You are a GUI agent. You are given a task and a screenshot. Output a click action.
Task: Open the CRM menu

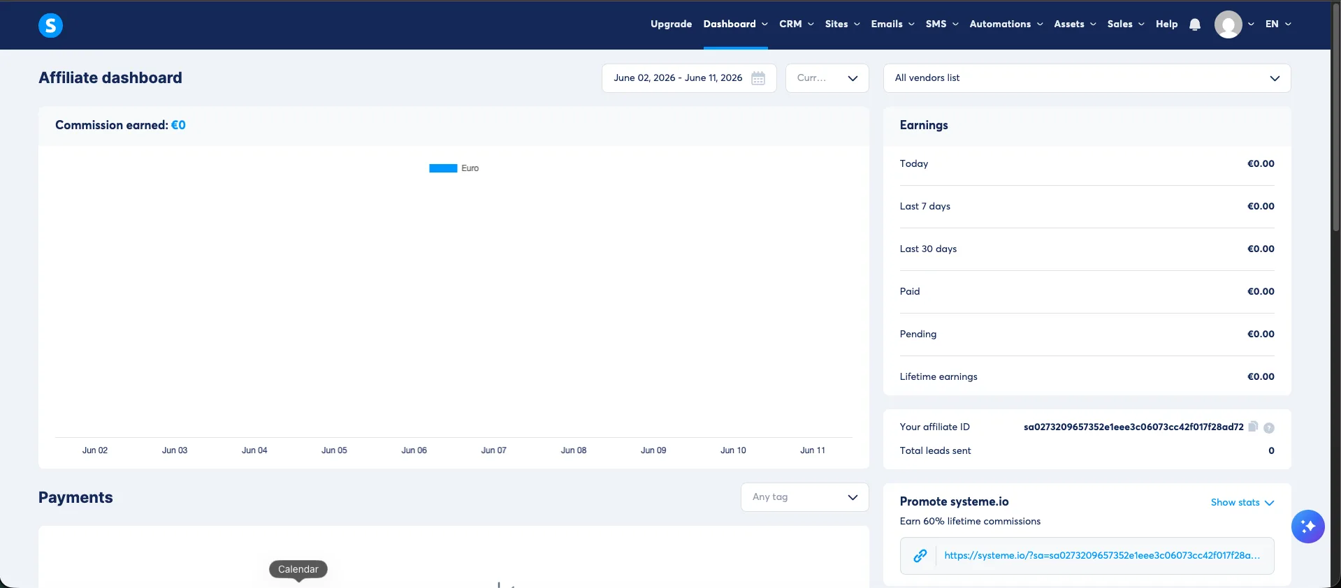click(797, 24)
